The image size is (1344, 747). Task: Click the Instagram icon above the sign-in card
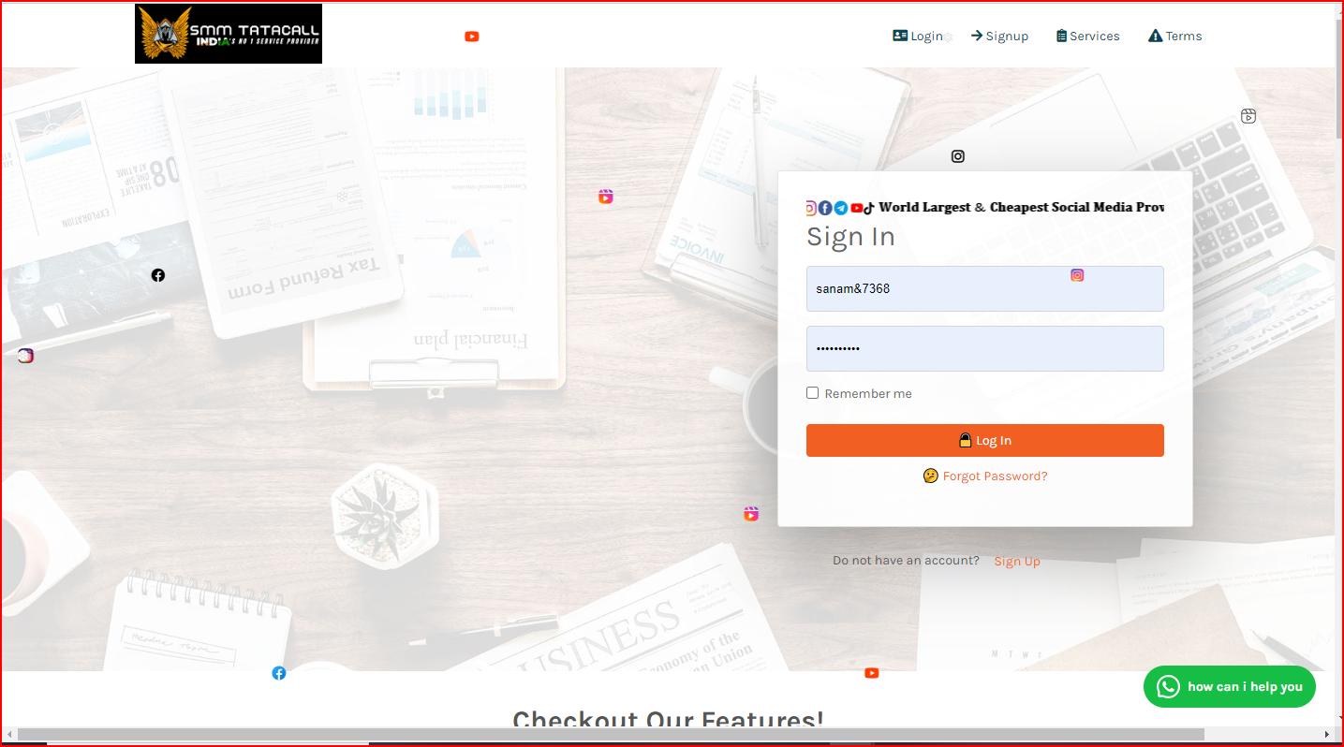[x=957, y=156]
